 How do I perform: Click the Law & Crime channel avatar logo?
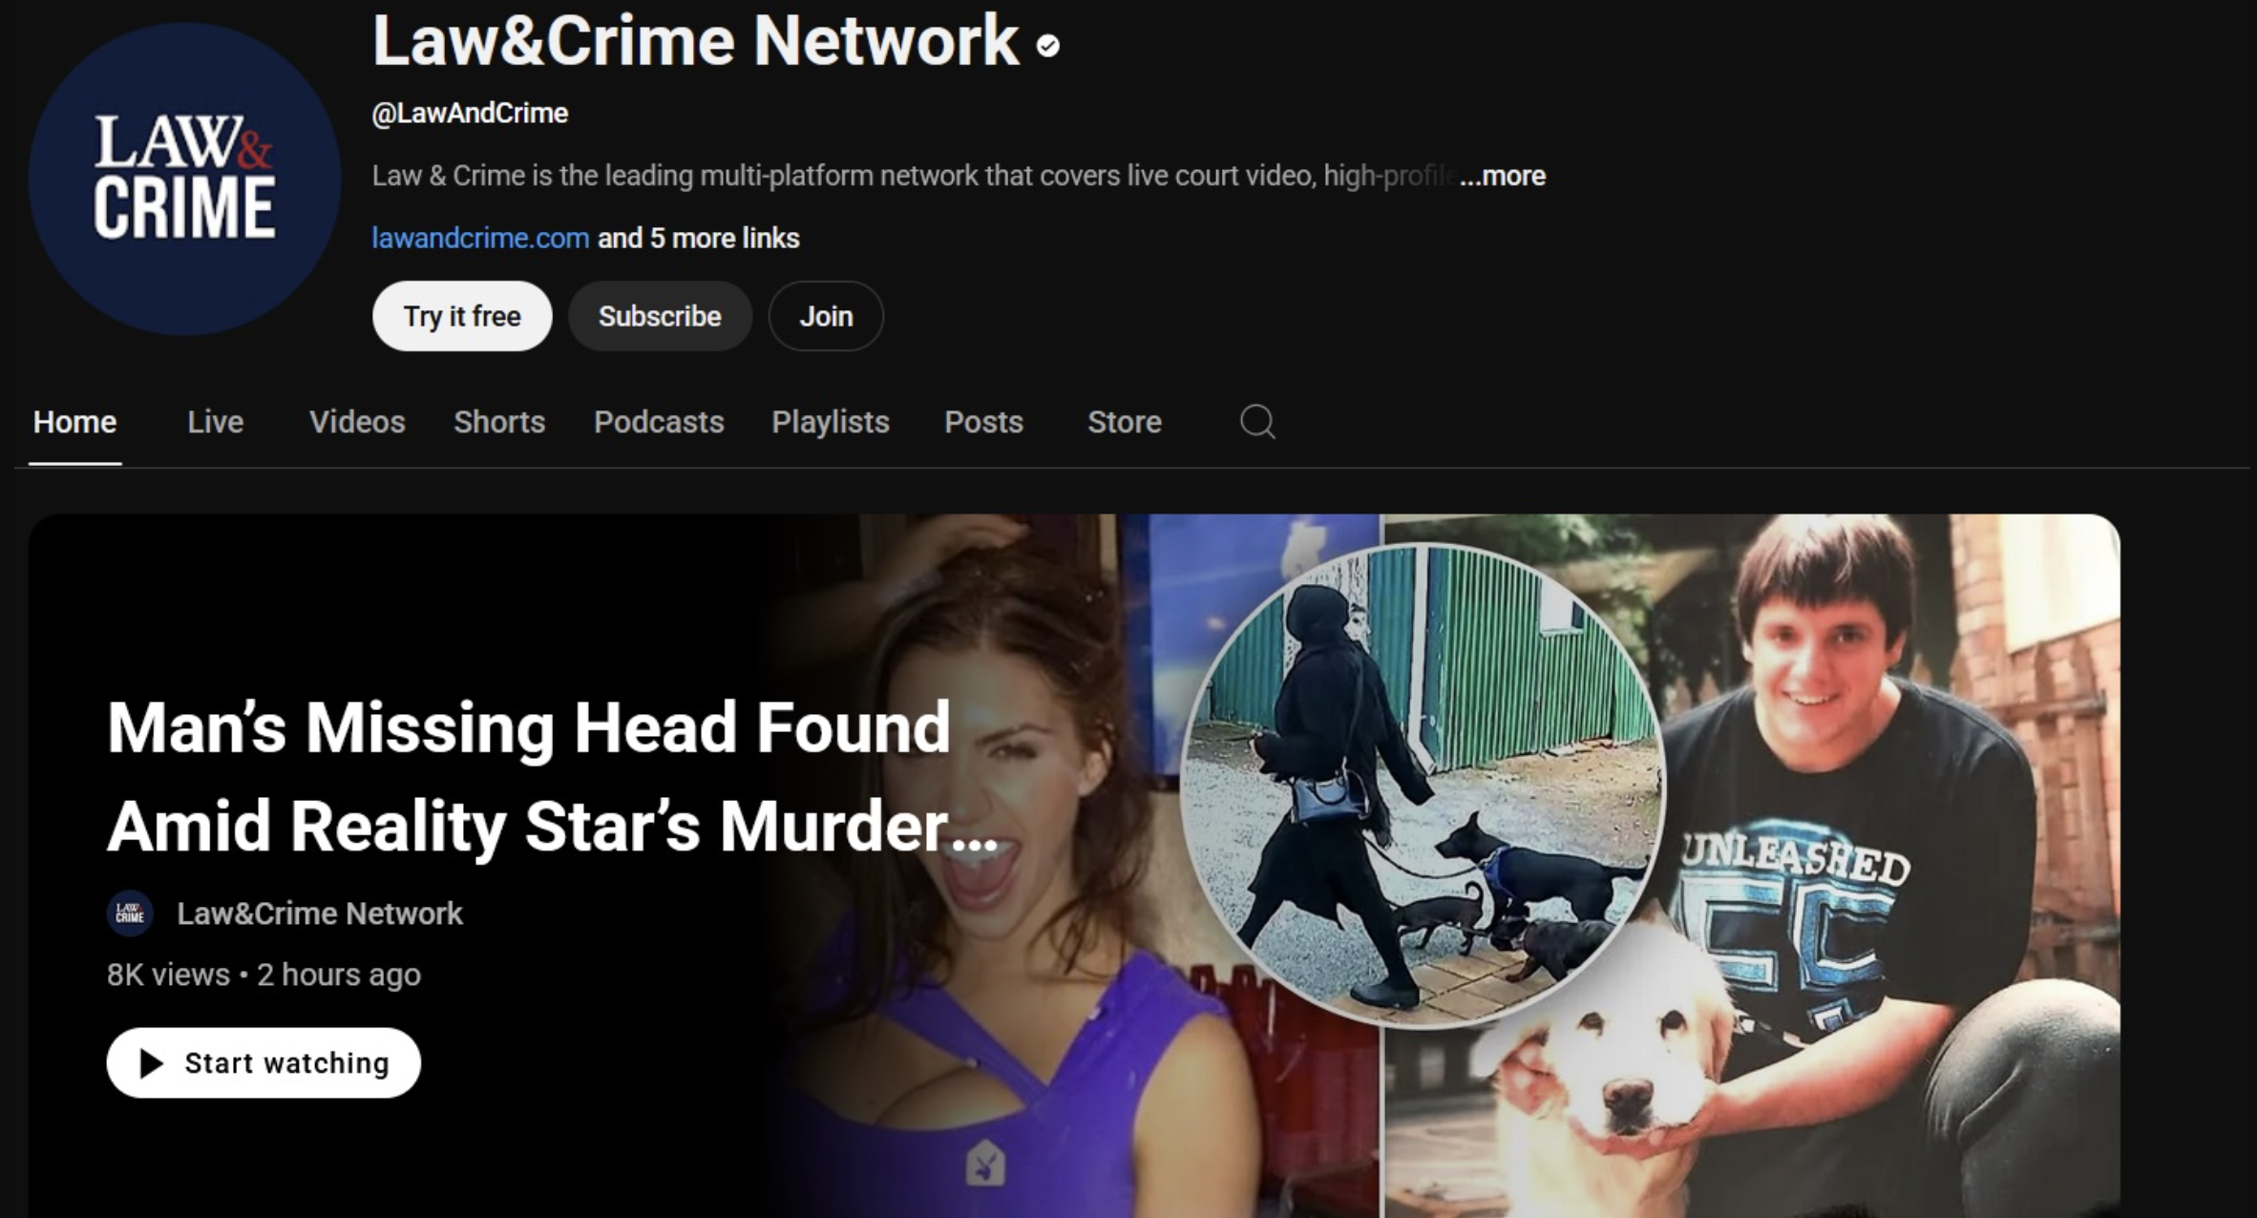[184, 179]
